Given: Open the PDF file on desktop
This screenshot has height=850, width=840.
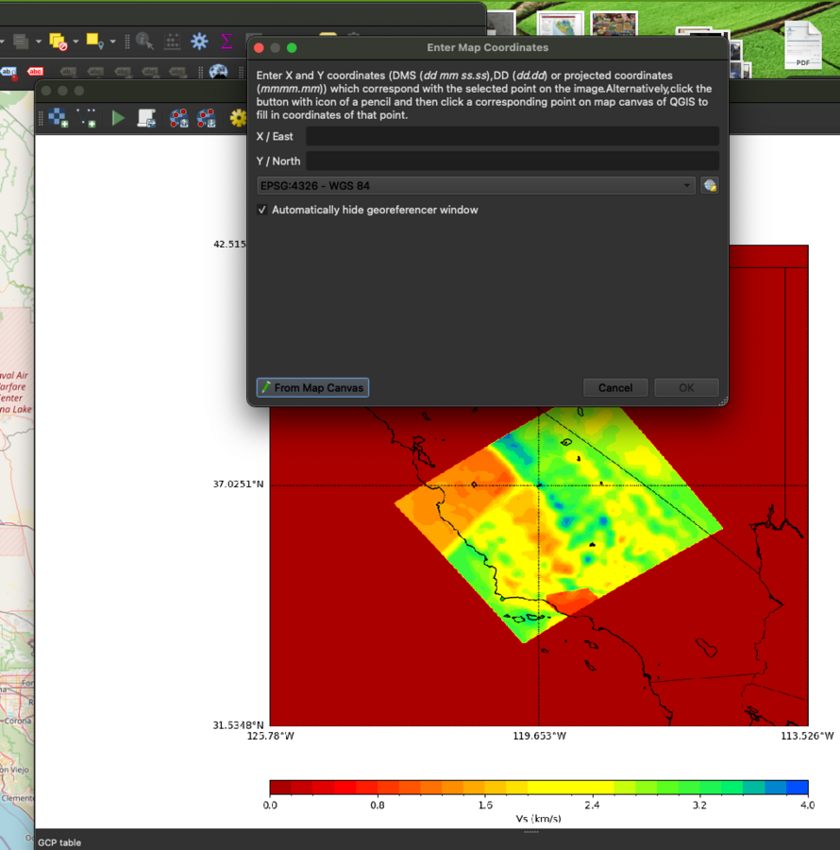Looking at the screenshot, I should pyautogui.click(x=802, y=44).
